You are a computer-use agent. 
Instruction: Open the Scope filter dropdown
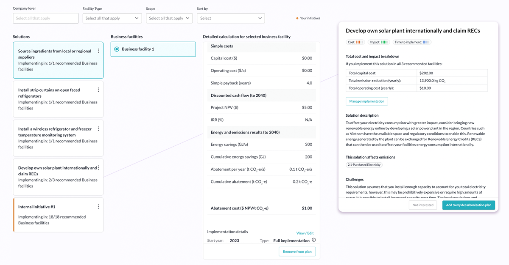[169, 18]
